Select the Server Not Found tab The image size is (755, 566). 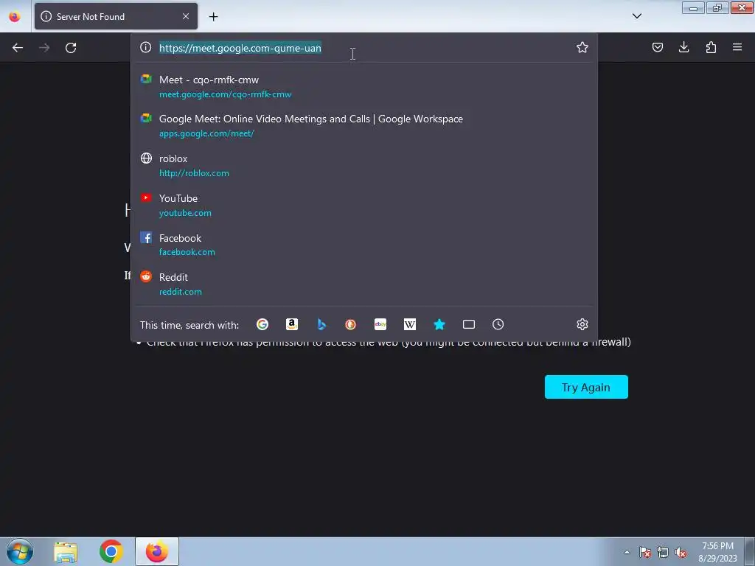116,16
